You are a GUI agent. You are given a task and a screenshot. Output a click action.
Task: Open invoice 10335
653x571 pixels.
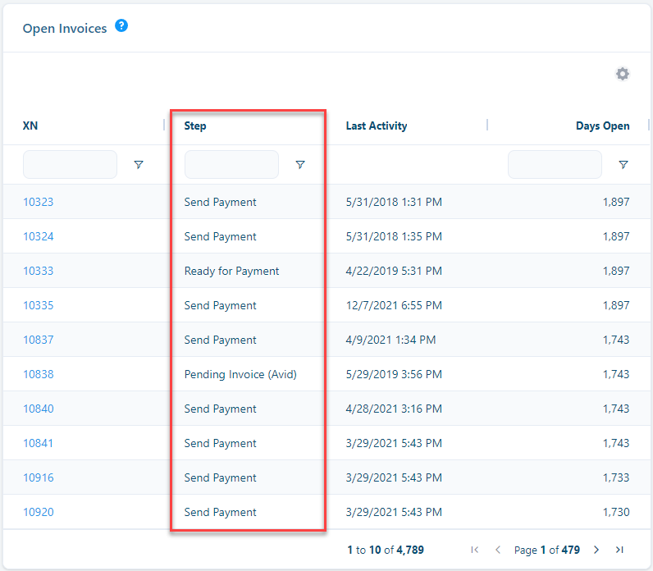tap(39, 305)
